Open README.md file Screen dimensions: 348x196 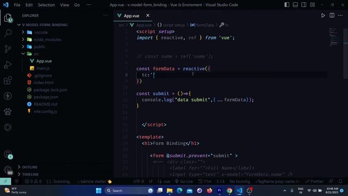pyautogui.click(x=45, y=104)
